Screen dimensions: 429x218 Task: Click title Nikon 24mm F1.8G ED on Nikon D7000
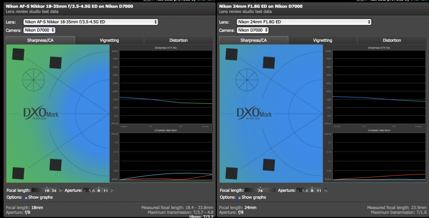tap(261, 6)
